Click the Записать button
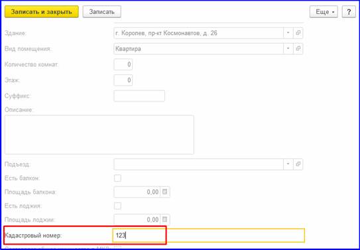360x250 pixels. 101,12
